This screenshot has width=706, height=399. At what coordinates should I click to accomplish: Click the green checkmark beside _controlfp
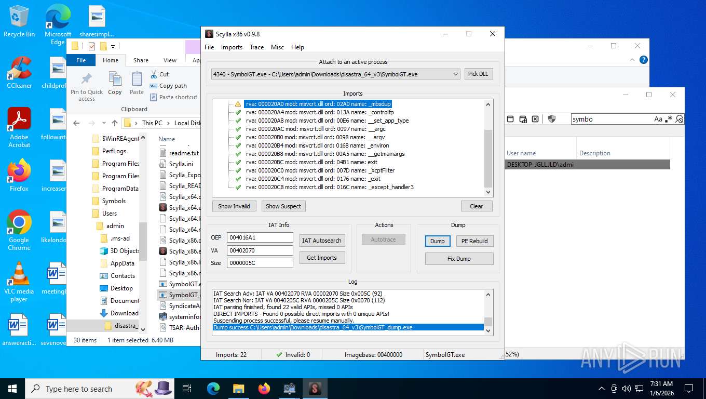[238, 112]
